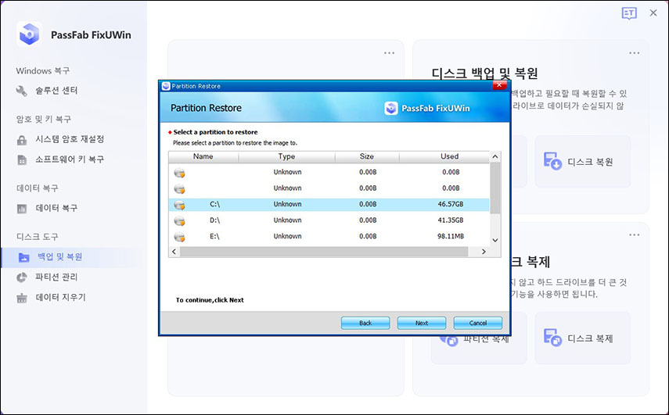Click the partition list scroll down arrow
The image size is (669, 415).
495,240
